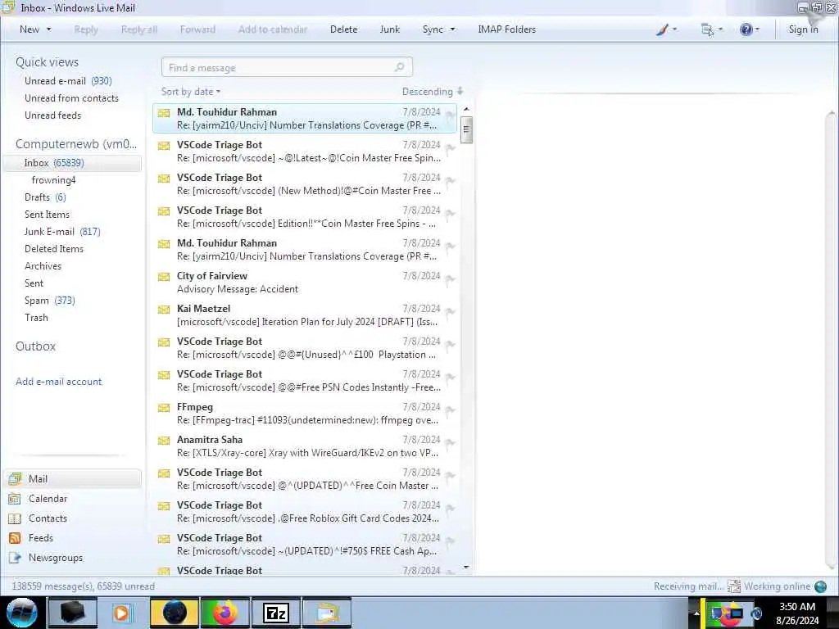Open IMAP Folders
The height and width of the screenshot is (629, 839).
(506, 29)
